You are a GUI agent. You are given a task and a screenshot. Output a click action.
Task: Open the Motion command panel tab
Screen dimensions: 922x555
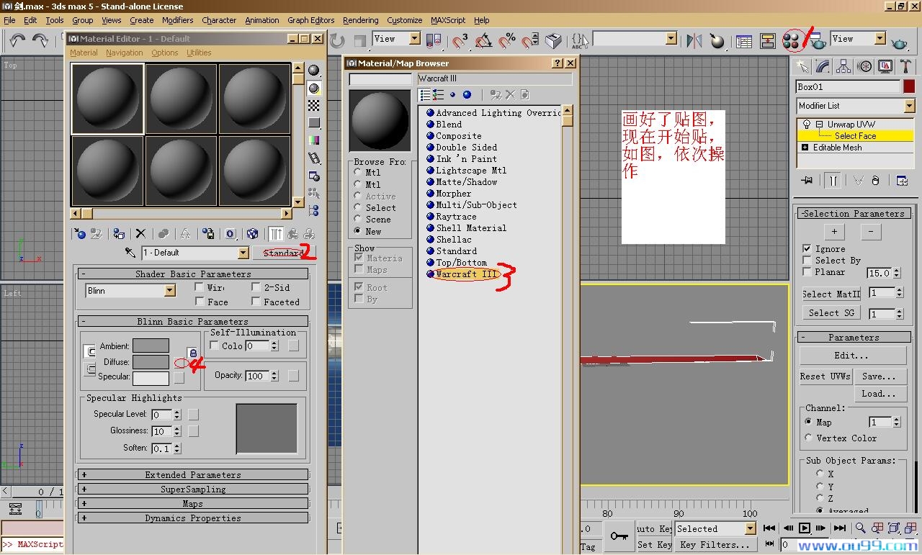click(864, 67)
